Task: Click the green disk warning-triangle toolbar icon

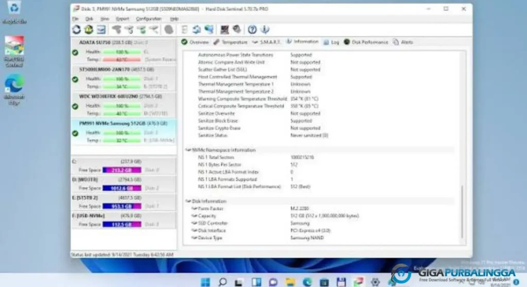Action: pyautogui.click(x=89, y=30)
